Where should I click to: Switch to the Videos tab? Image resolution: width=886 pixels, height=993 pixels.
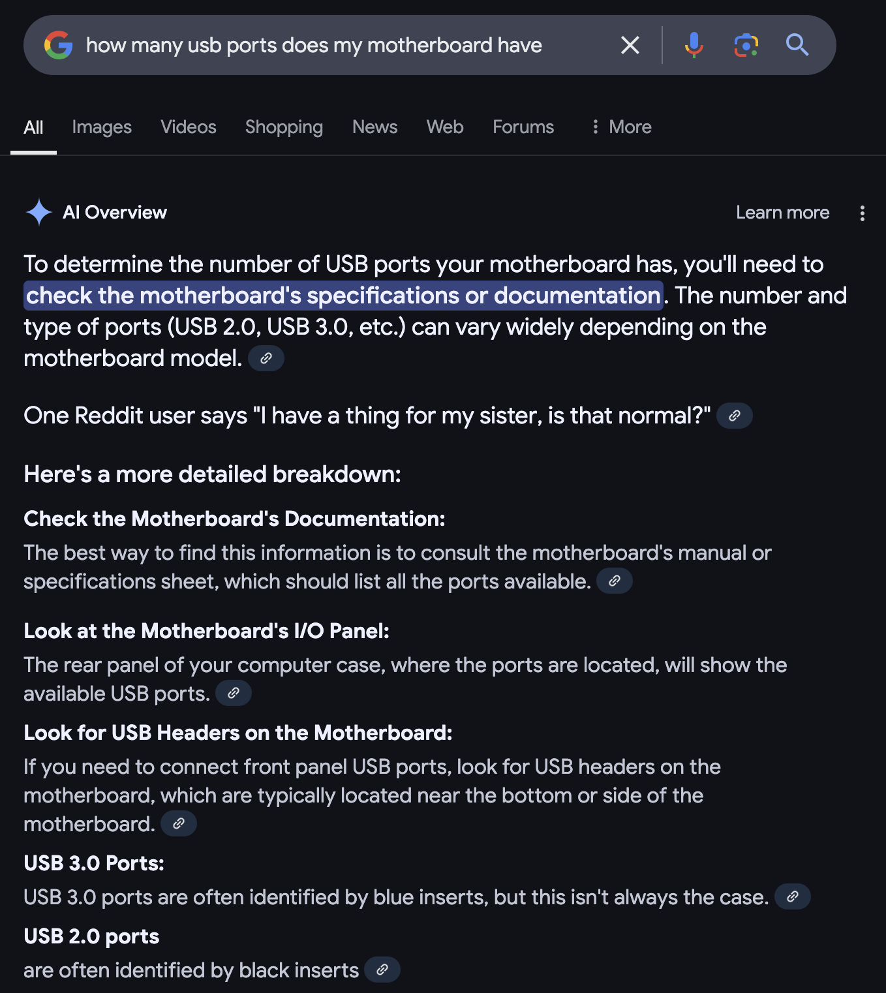[x=189, y=127]
